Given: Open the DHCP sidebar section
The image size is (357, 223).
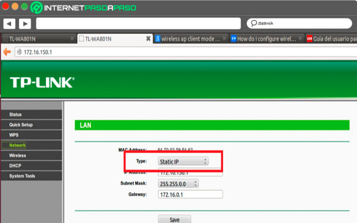Looking at the screenshot, I should pyautogui.click(x=15, y=166).
